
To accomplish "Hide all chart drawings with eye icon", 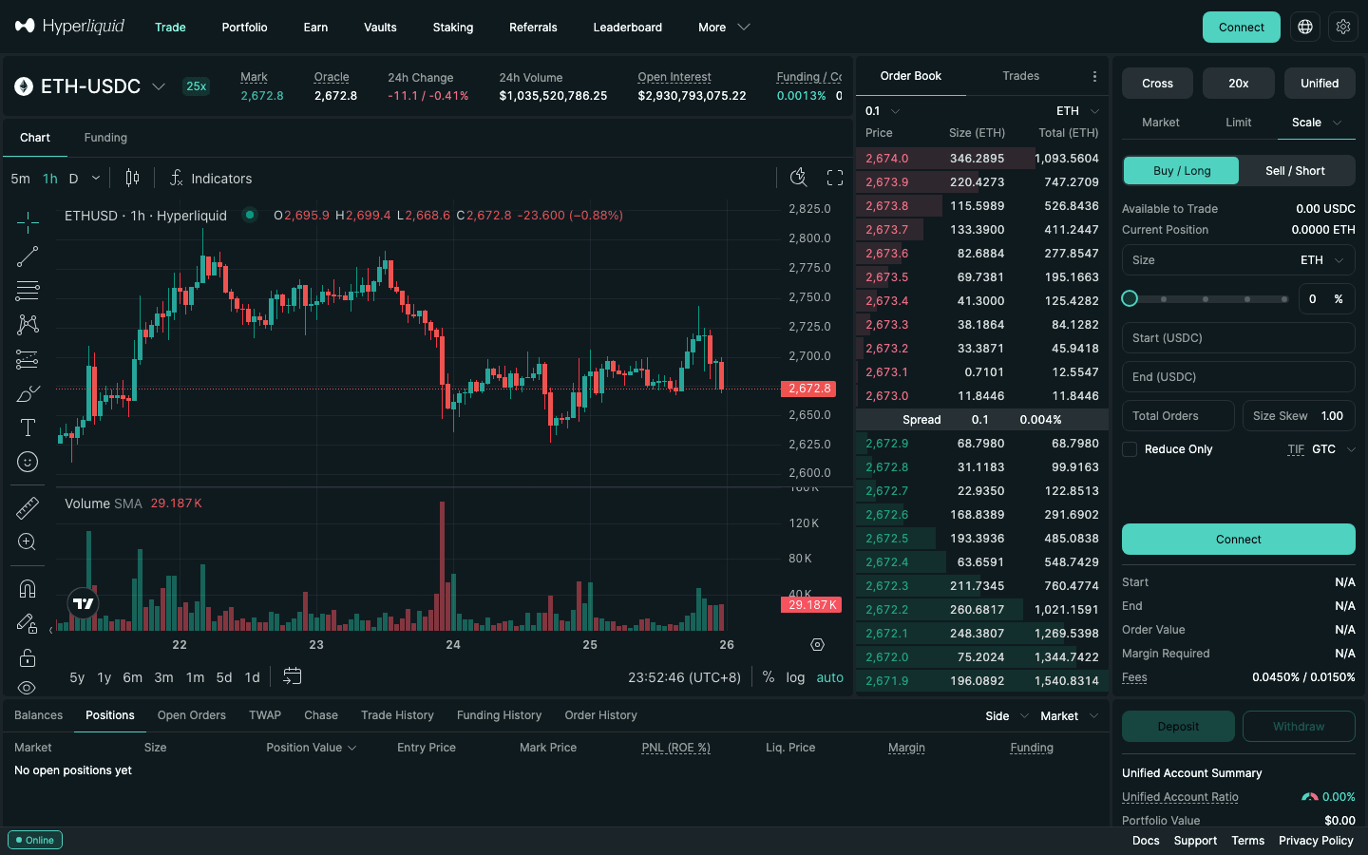I will pyautogui.click(x=28, y=688).
